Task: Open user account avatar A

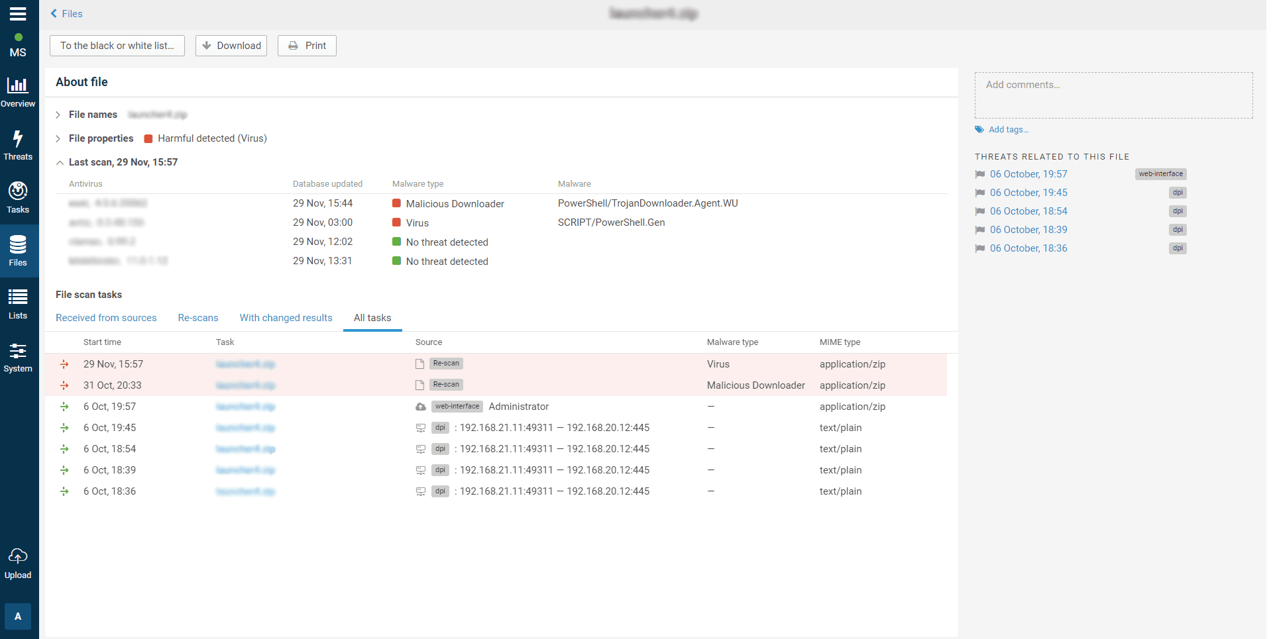Action: tap(18, 616)
